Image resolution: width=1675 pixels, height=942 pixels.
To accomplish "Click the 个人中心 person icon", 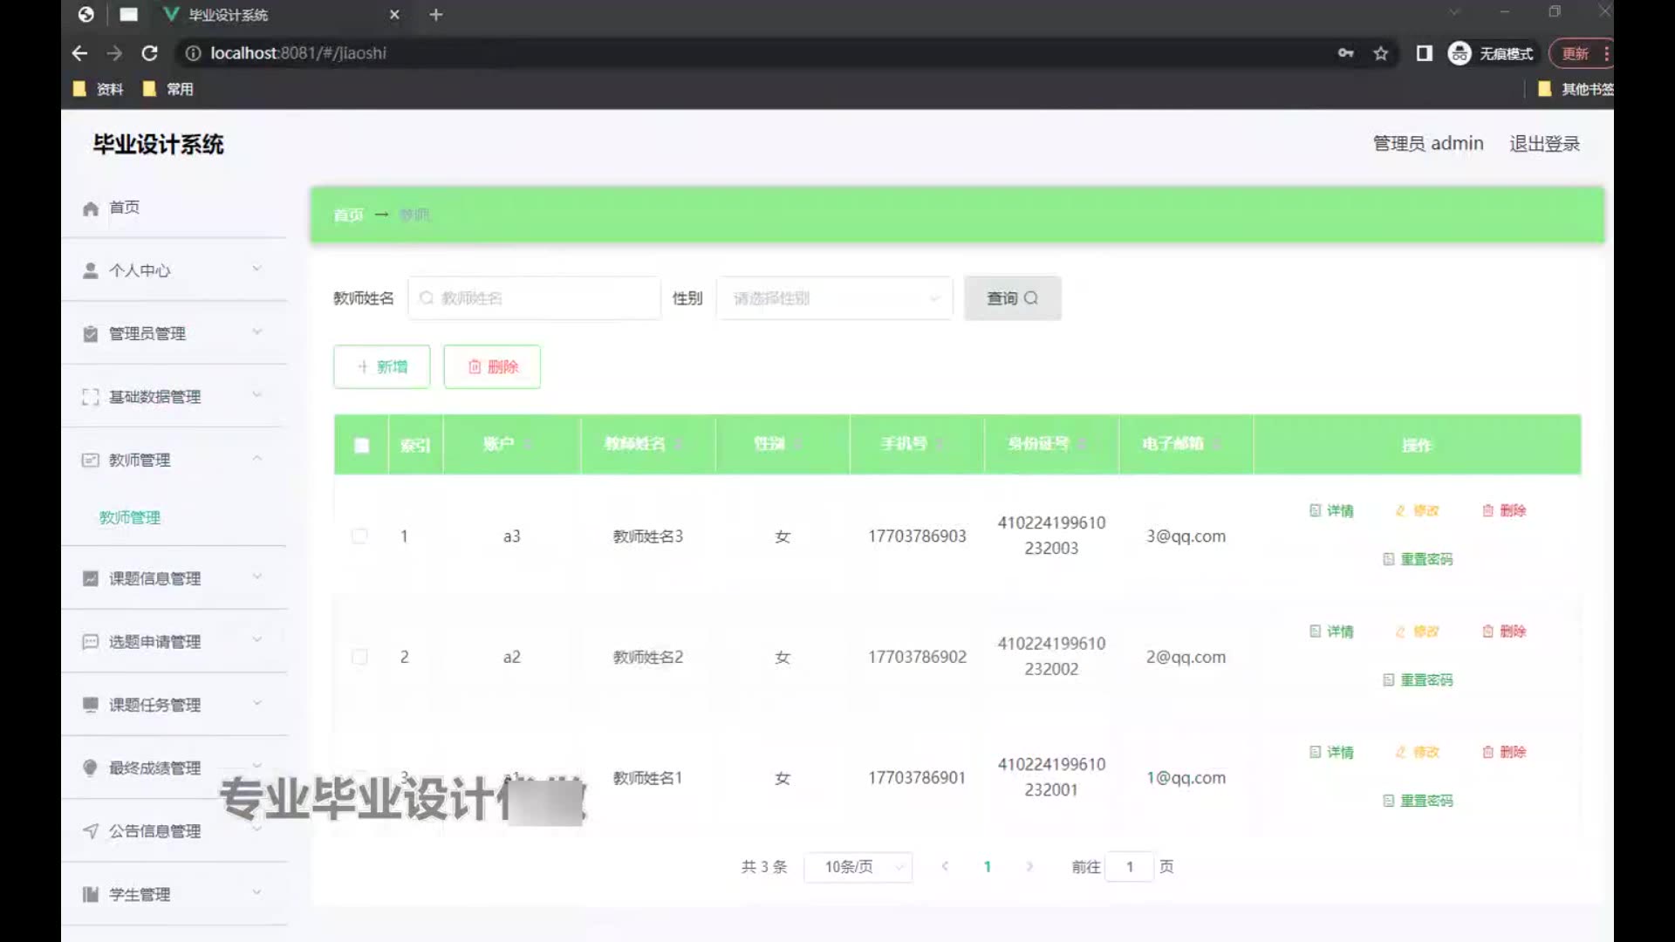I will coord(90,270).
